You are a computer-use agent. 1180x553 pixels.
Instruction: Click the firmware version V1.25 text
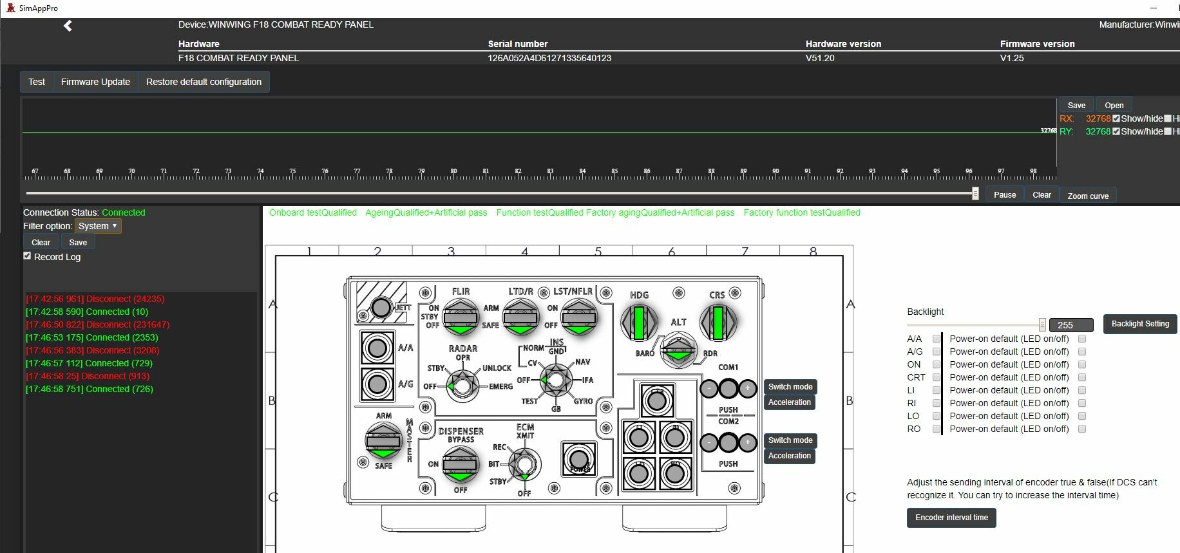(x=1012, y=58)
